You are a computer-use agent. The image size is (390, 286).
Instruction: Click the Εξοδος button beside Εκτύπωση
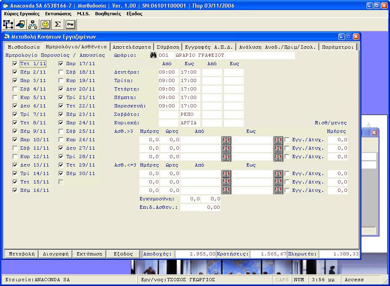point(123,254)
